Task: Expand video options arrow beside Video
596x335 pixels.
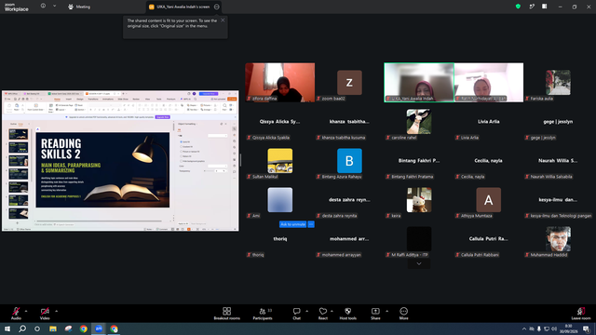Action: (56, 311)
